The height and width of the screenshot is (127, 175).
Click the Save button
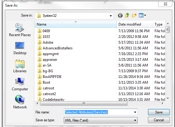pyautogui.click(x=159, y=112)
